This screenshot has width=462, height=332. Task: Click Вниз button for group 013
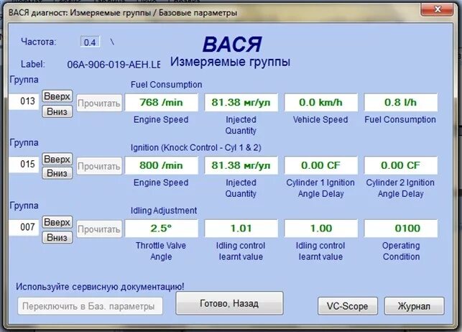(x=57, y=111)
